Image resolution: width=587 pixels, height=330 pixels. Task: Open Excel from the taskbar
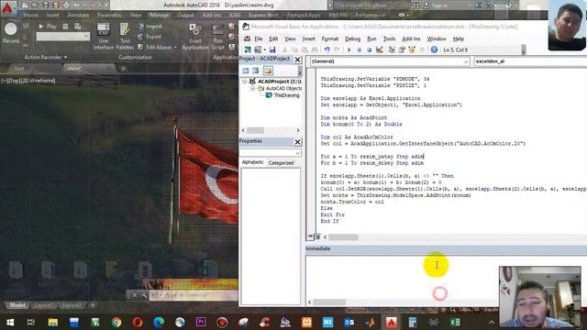tap(455, 322)
